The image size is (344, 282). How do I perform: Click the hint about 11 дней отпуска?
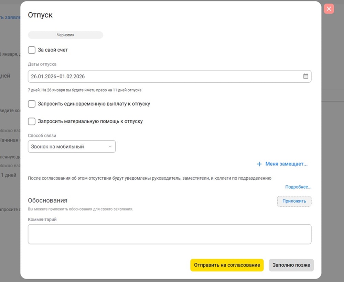pyautogui.click(x=85, y=90)
